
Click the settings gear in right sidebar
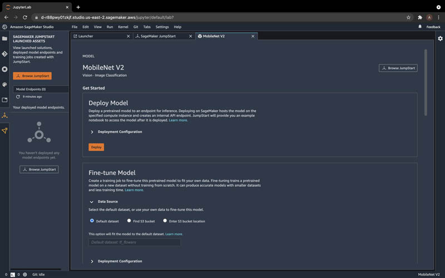[440, 38]
